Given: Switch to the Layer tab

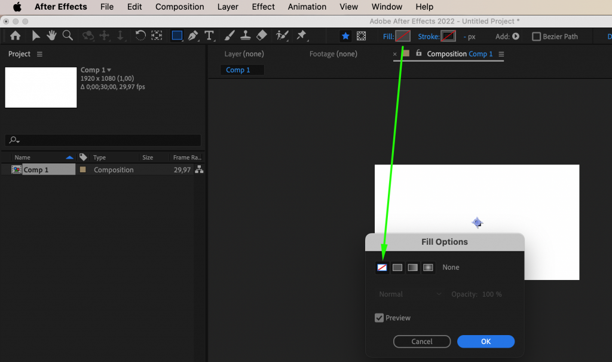Looking at the screenshot, I should pyautogui.click(x=244, y=53).
